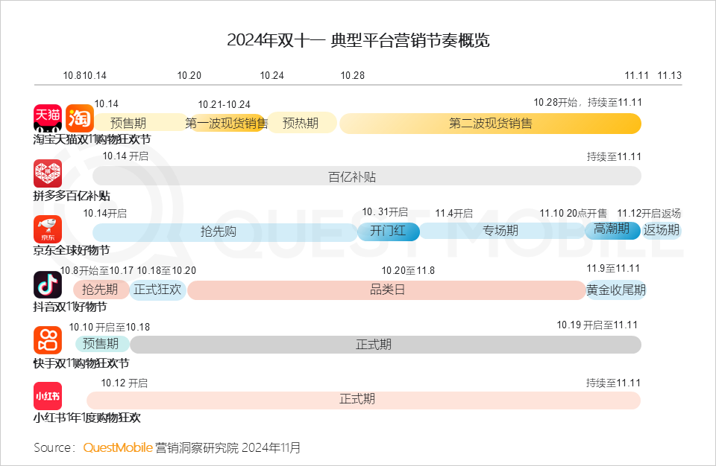This screenshot has width=716, height=466.
Task: Select Xiaohongshu's 正式期 pink bar
Action: pyautogui.click(x=363, y=400)
